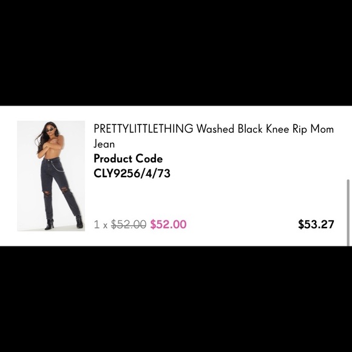The width and height of the screenshot is (352, 352).
Task: Click the code CLY9256/4/73
Action: pos(132,173)
